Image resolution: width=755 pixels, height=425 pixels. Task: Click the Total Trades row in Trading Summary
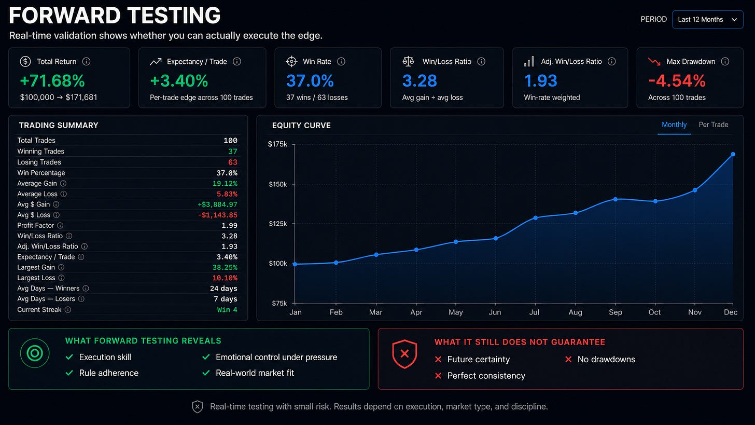click(x=128, y=140)
